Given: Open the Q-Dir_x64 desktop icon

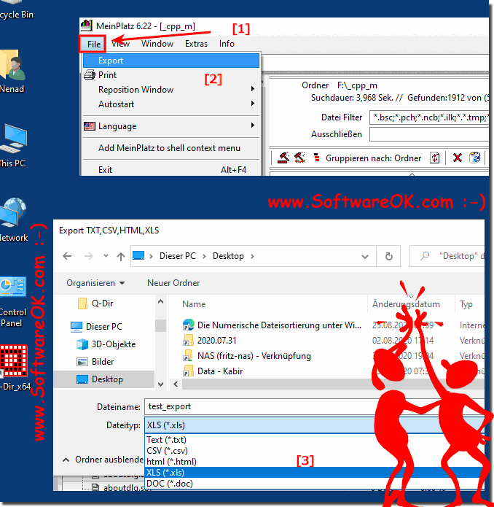Looking at the screenshot, I should point(15,368).
